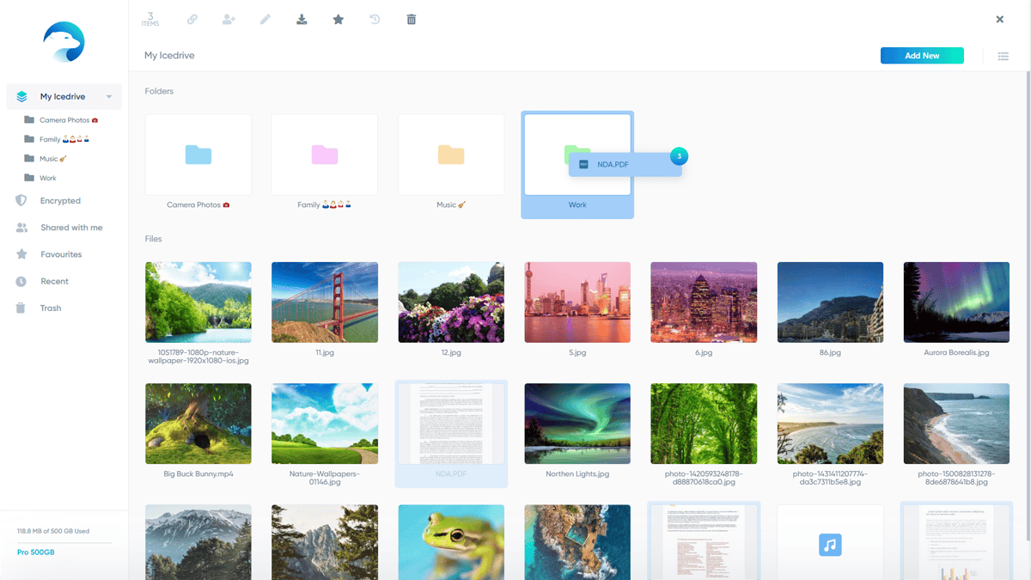Select the 6.jpg purple city thumbnail

tap(704, 302)
